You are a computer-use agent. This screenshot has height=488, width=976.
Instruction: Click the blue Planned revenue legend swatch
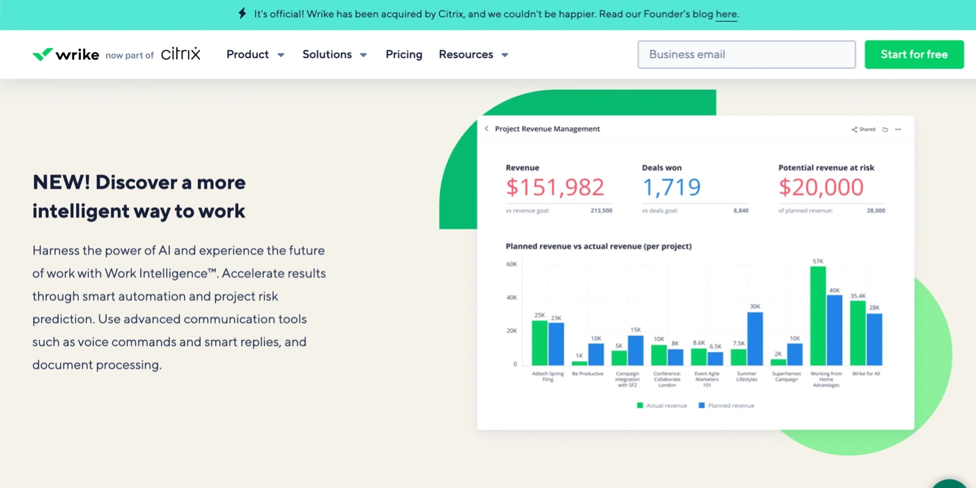[x=702, y=405]
